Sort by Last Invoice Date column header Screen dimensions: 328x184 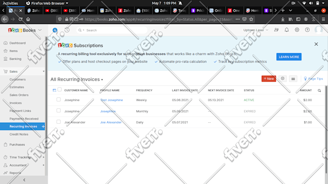tap(185, 91)
